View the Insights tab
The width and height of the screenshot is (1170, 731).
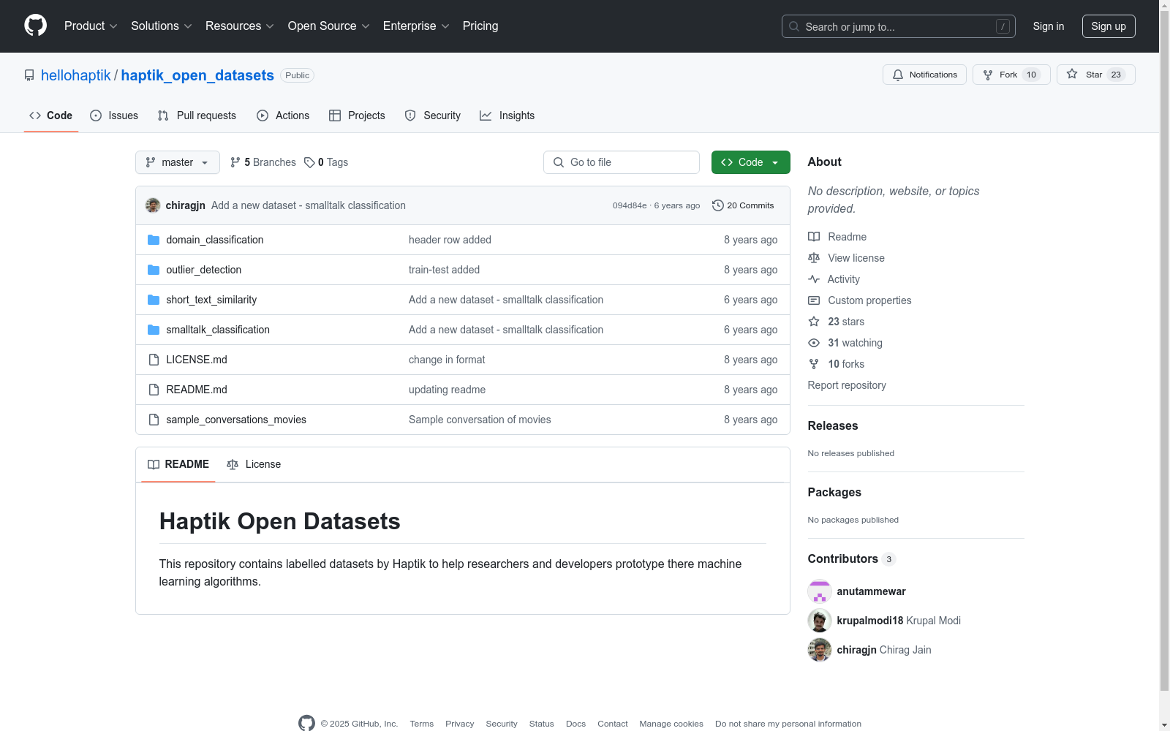507,115
